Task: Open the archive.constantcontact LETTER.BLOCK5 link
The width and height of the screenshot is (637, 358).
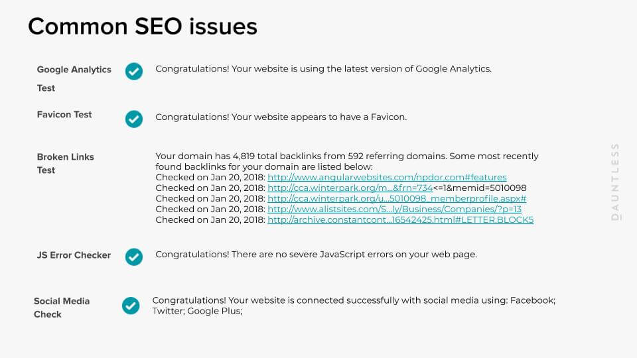Action: (400, 220)
